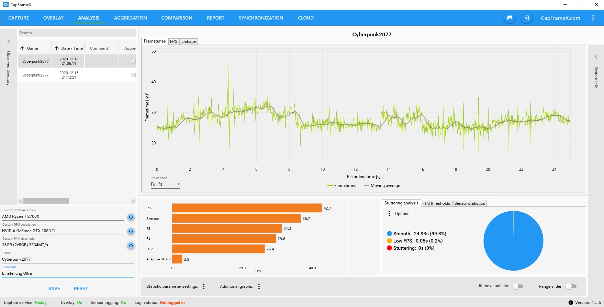This screenshot has height=307, width=604.
Task: Open the AGGREGATION tab
Action: pos(130,18)
